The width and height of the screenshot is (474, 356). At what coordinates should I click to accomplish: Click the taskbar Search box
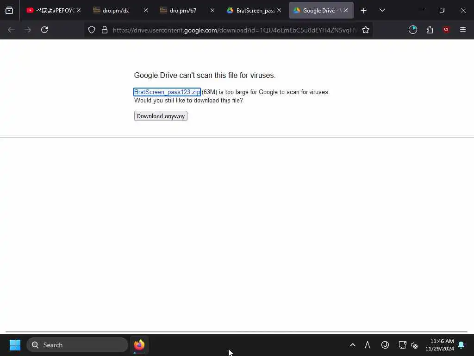click(77, 345)
